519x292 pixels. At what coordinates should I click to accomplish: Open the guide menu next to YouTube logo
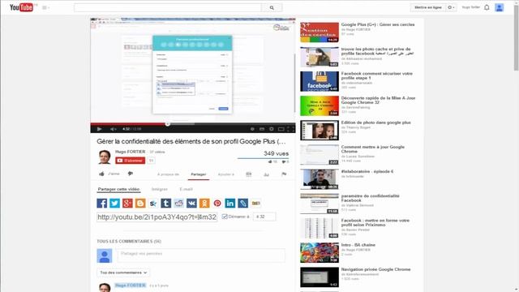(x=45, y=7)
